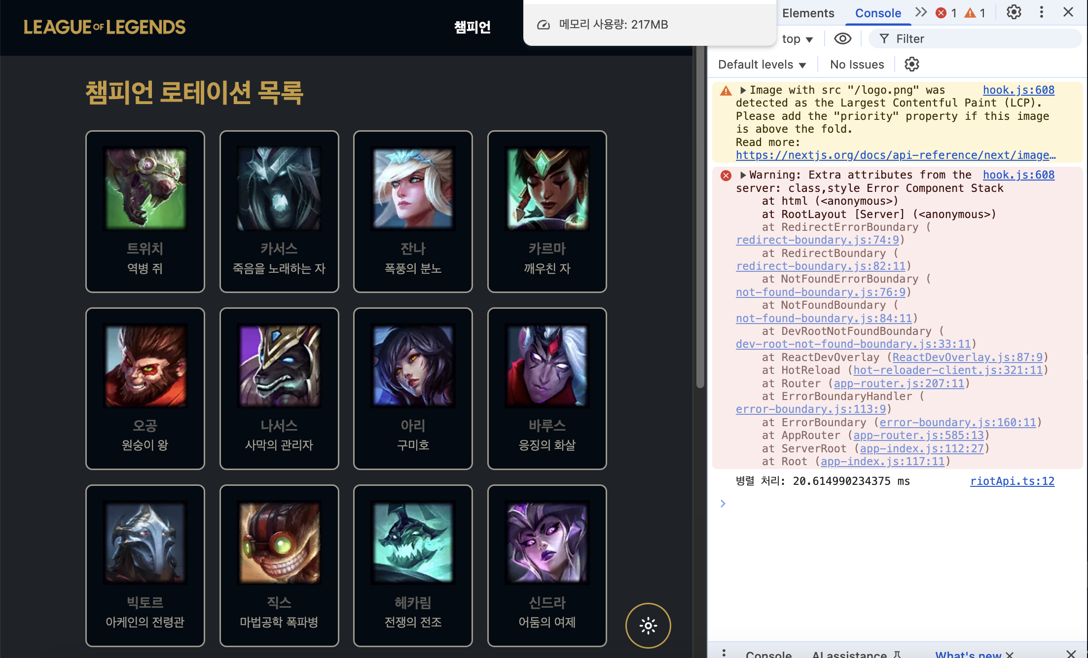Click the memory usage gauge icon
The width and height of the screenshot is (1088, 658).
pyautogui.click(x=543, y=25)
